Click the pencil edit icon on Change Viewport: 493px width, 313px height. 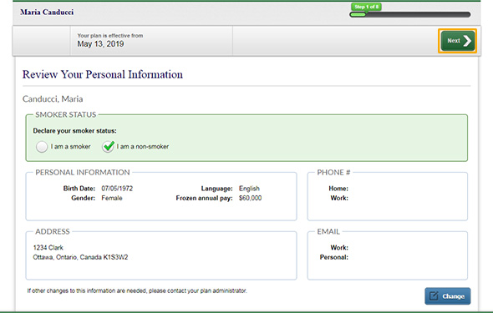(434, 295)
